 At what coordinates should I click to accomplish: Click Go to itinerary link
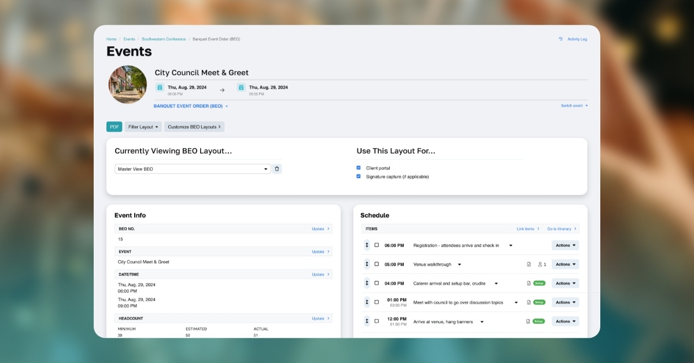[562, 229]
